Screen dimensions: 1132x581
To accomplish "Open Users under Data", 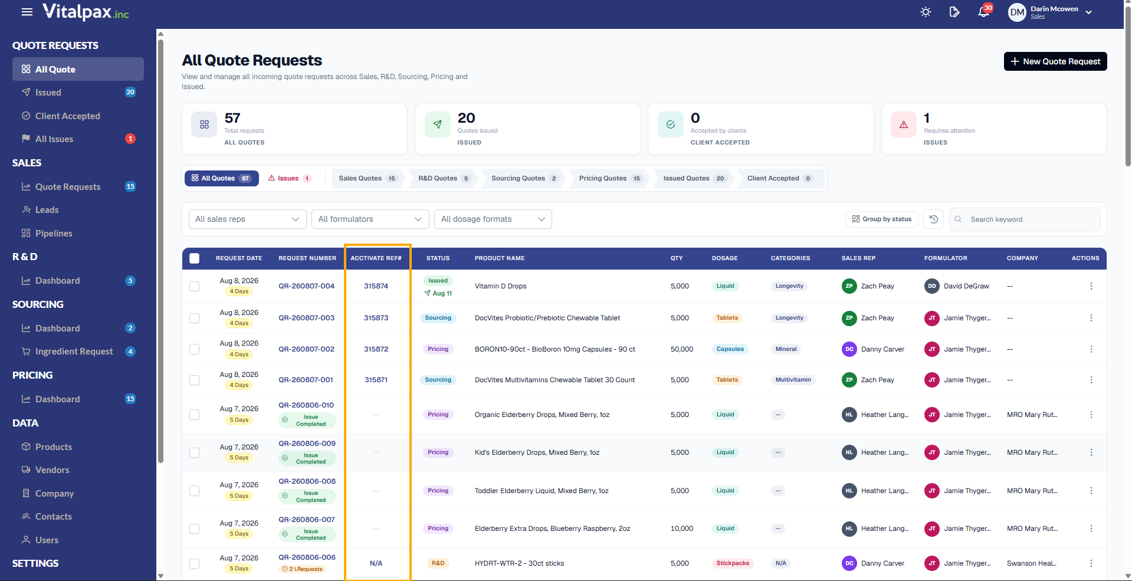I will click(x=78, y=540).
